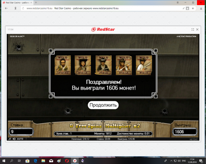Launch Opera from the taskbar
206x164 pixels.
click(x=67, y=161)
